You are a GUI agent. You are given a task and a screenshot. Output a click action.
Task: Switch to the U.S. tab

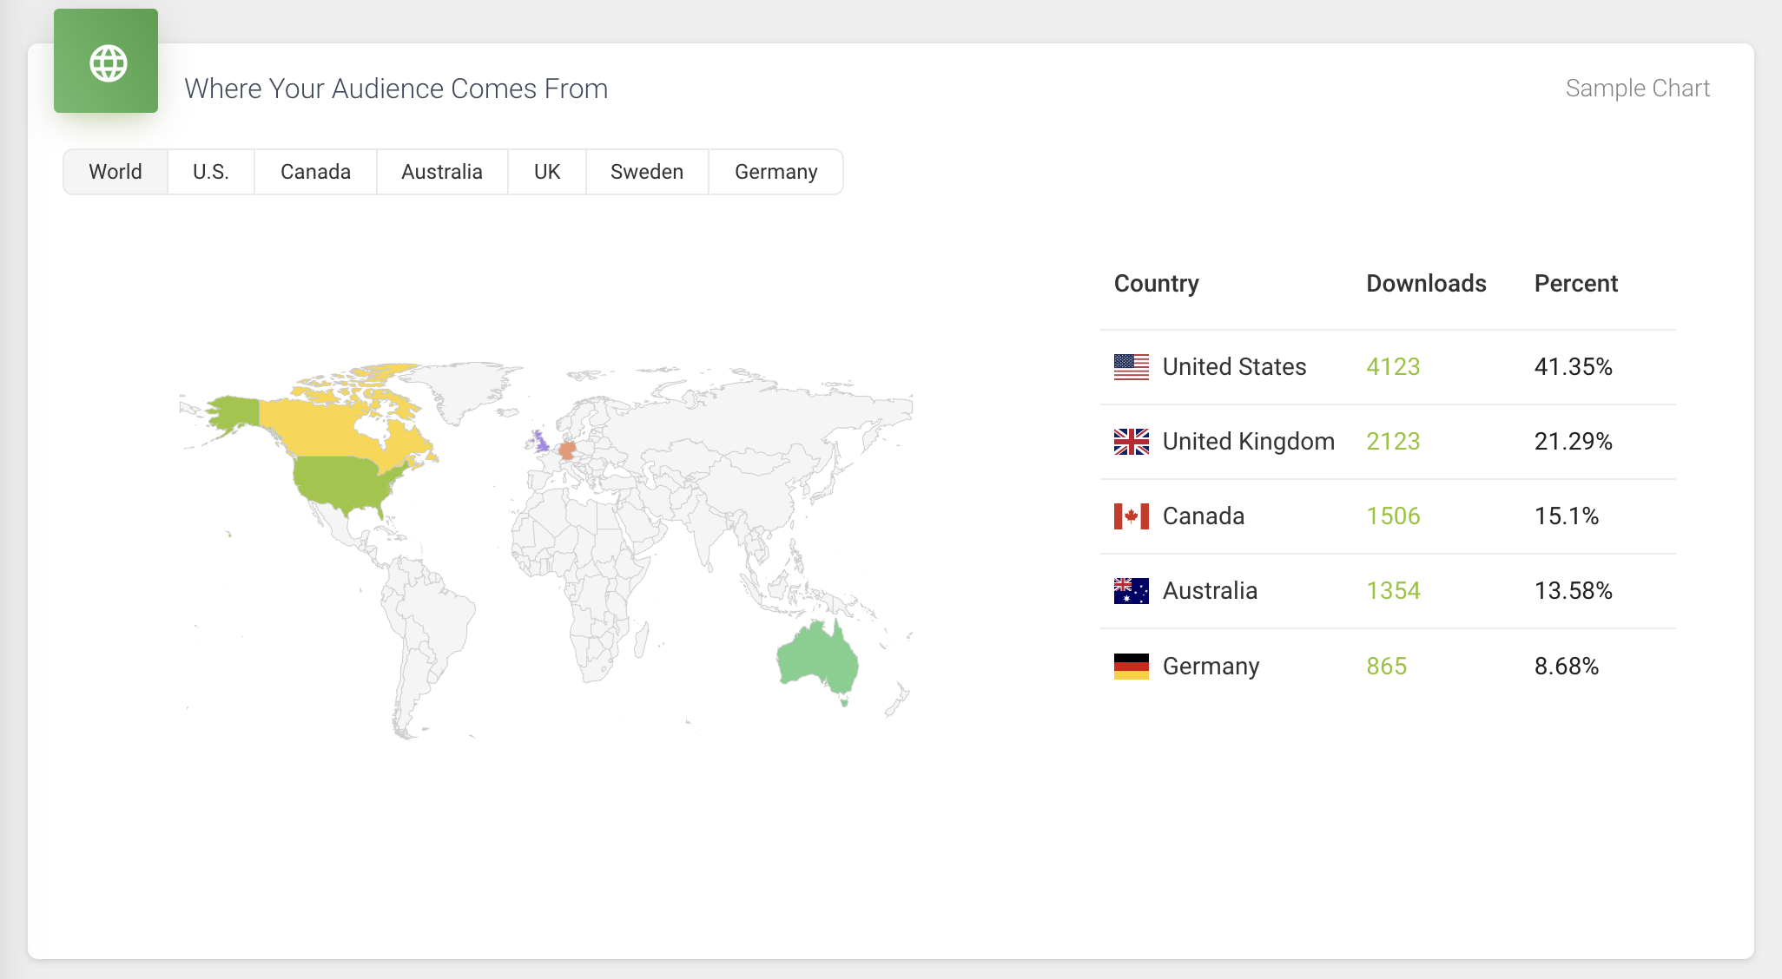[211, 171]
